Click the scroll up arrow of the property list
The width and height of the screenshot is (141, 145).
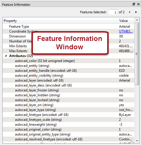click(x=137, y=20)
